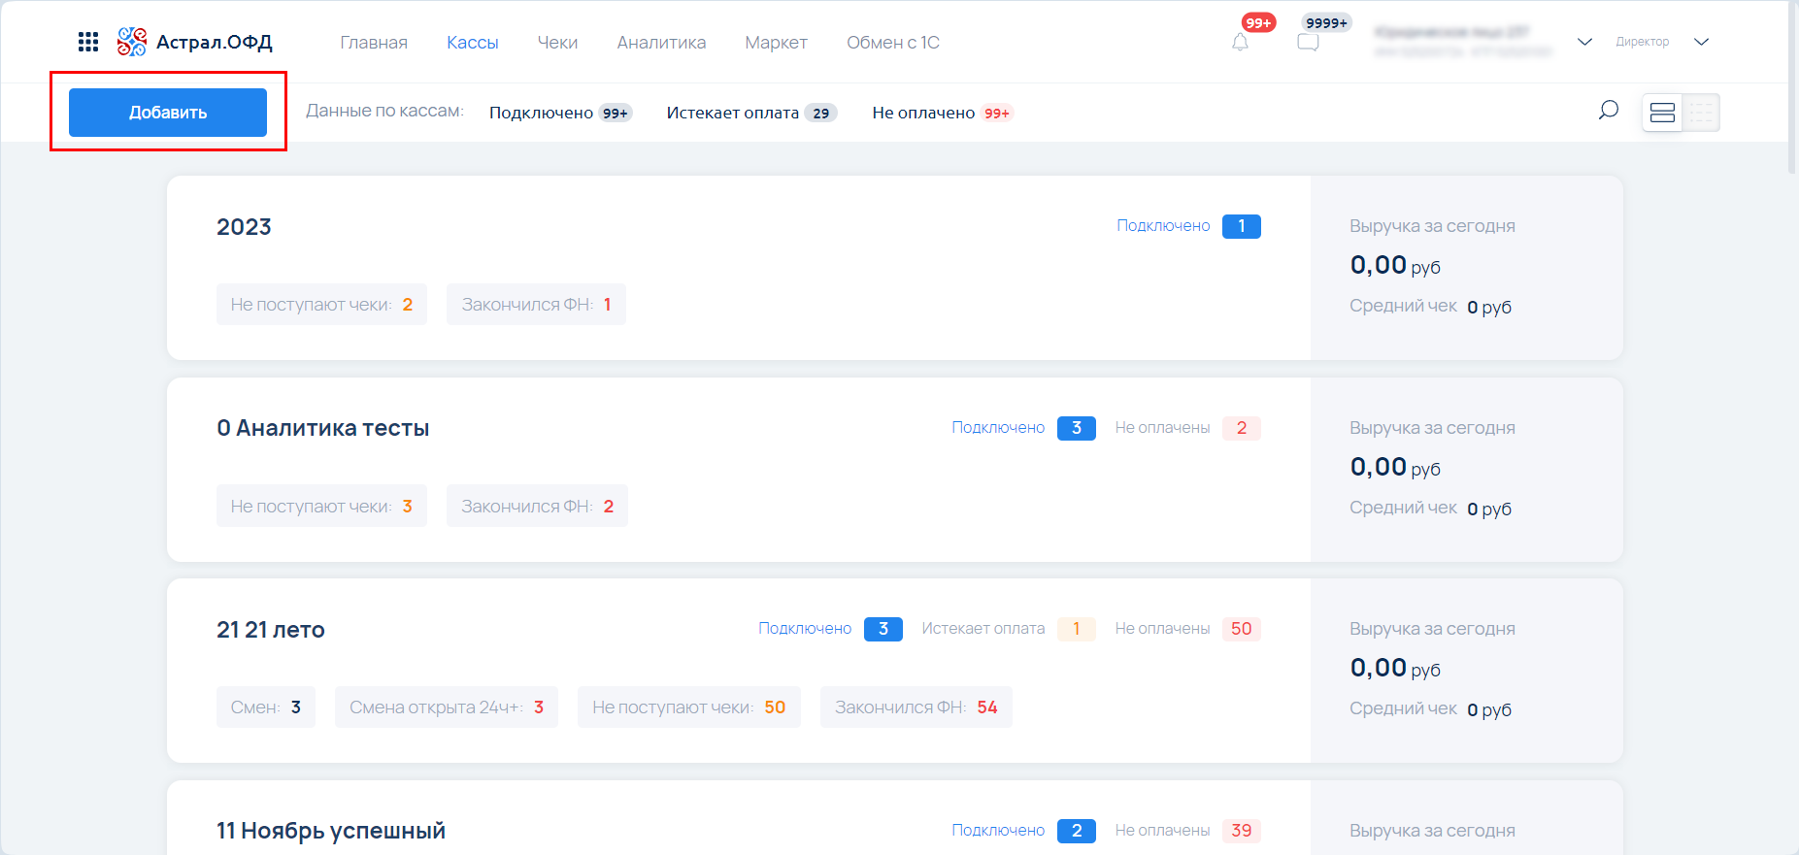Filter by Не оплачено cash registers
Viewport: 1799px width, 855px height.
click(941, 113)
